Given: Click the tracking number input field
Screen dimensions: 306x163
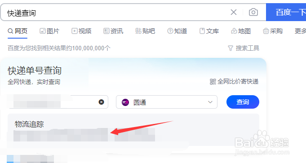Looking at the screenshot, I should pos(58,102).
